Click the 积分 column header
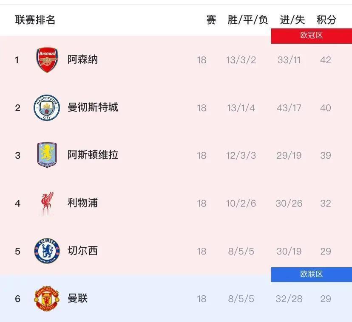352x322 pixels. tap(326, 20)
